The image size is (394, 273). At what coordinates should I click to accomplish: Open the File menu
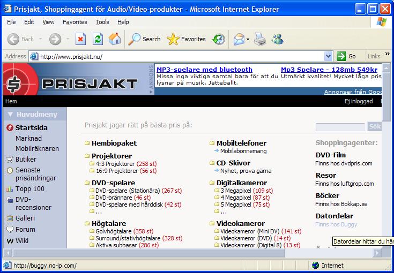tap(11, 22)
